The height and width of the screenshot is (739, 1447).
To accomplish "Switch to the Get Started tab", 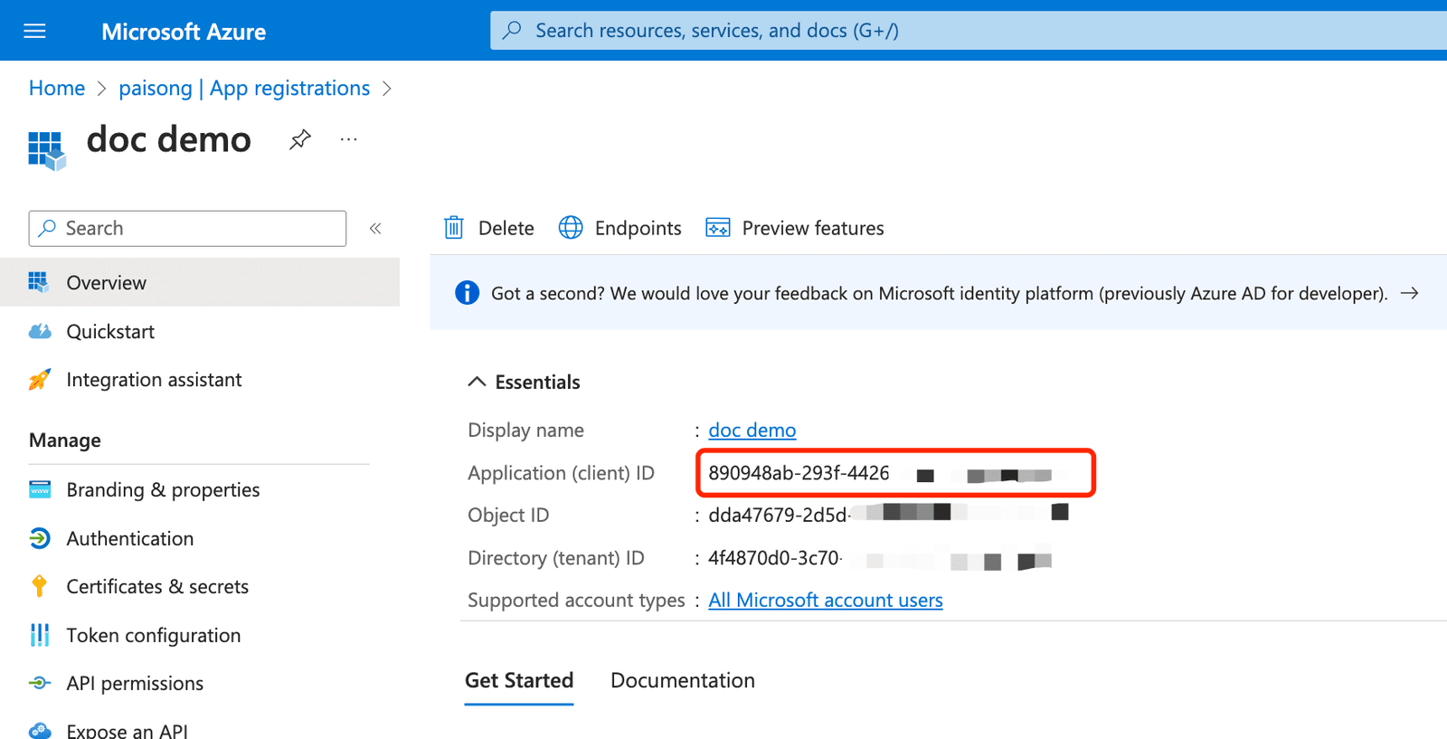I will coord(519,680).
